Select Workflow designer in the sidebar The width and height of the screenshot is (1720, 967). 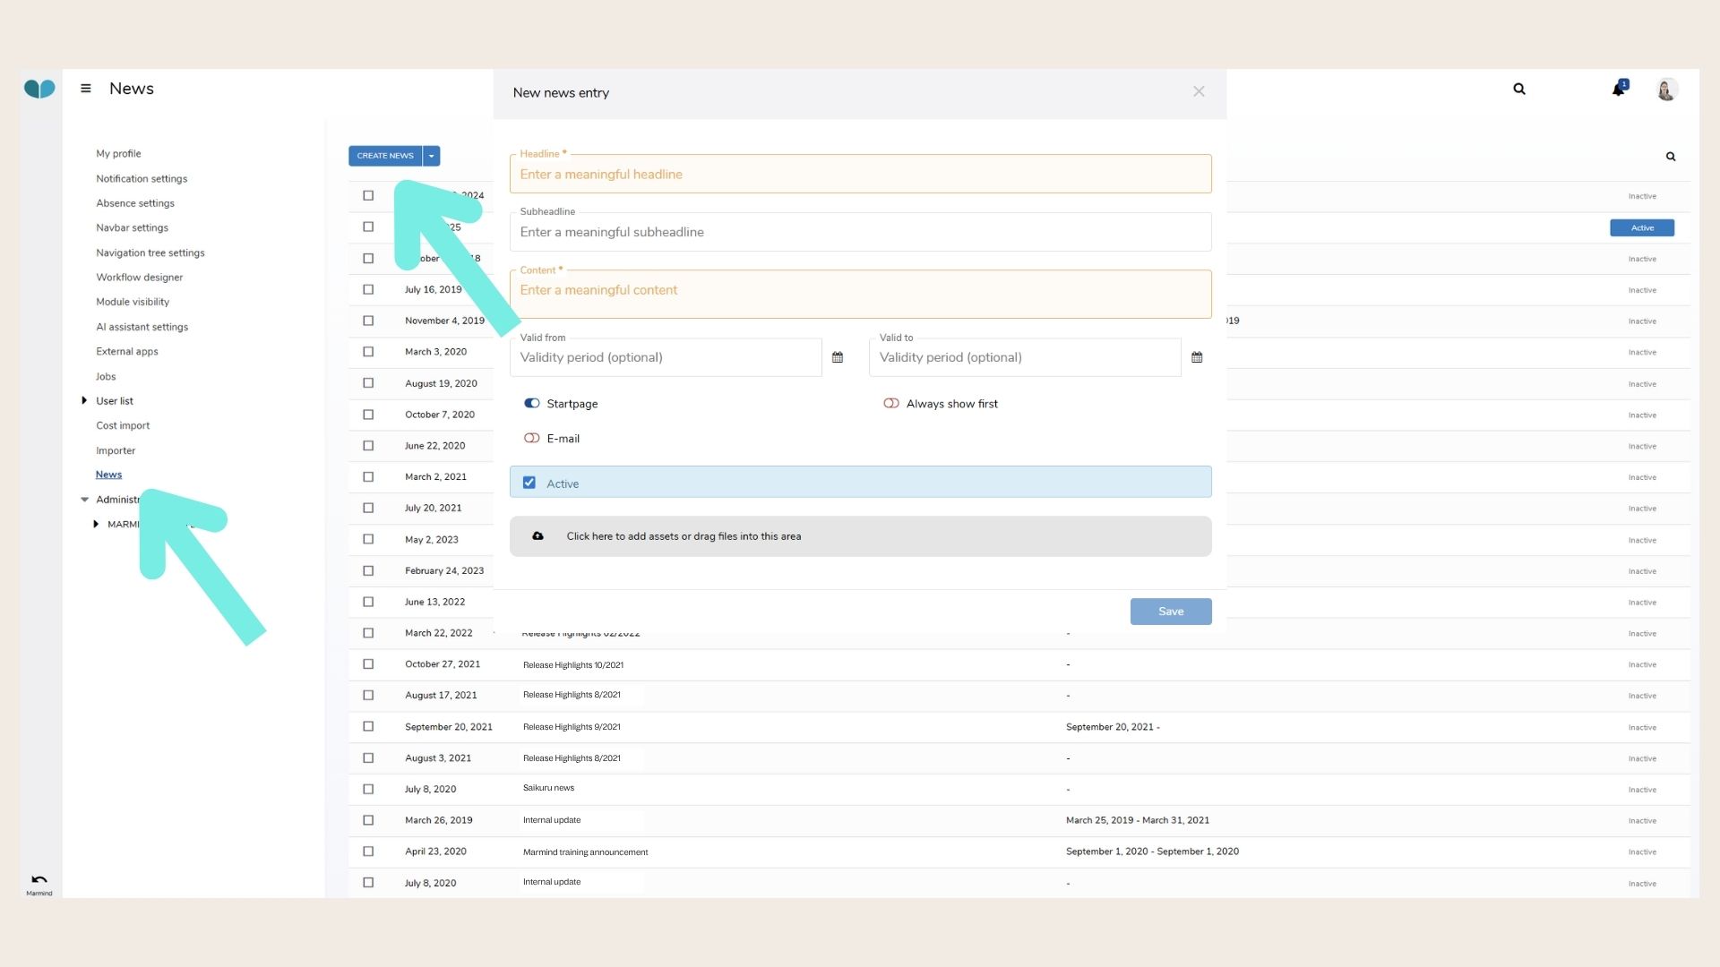140,278
